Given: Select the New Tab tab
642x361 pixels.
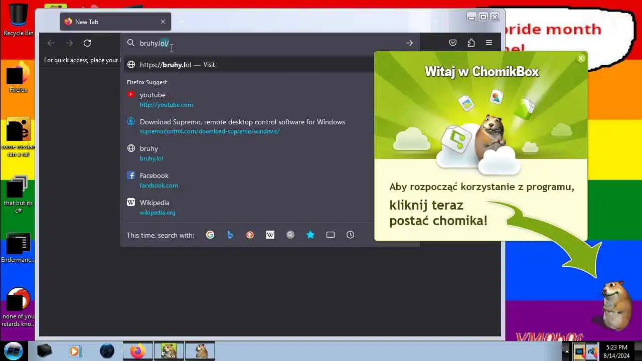Looking at the screenshot, I should click(116, 22).
